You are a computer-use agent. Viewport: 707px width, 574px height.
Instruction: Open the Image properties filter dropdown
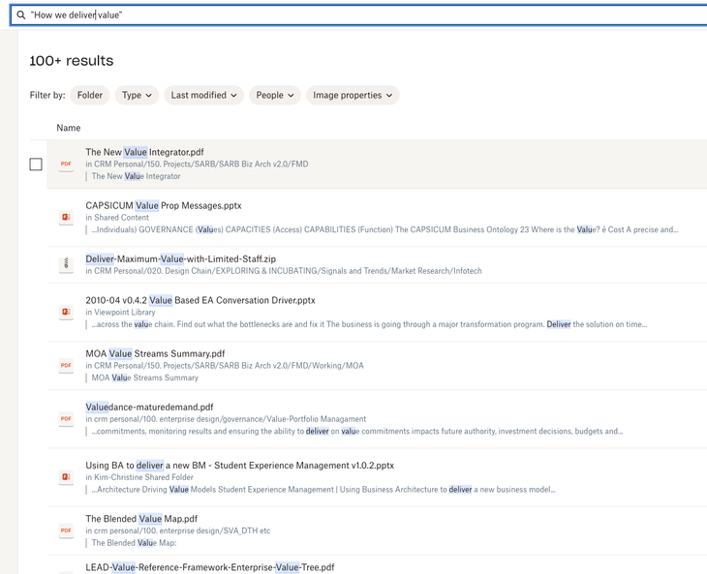tap(353, 95)
